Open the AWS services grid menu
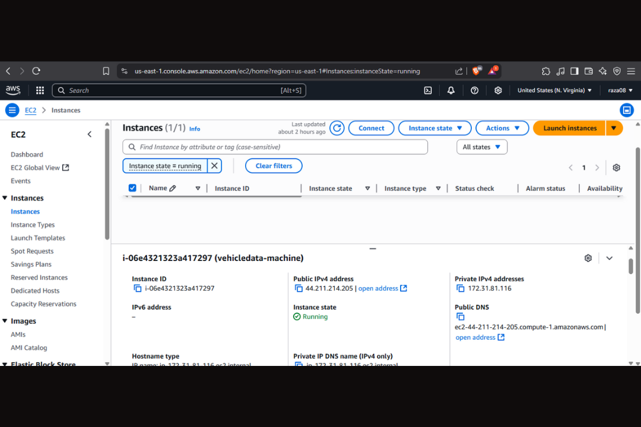The height and width of the screenshot is (427, 641). (x=40, y=91)
